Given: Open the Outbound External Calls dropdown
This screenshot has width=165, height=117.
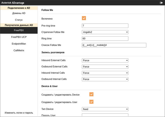Looking at the screenshot, I should (x=105, y=67).
